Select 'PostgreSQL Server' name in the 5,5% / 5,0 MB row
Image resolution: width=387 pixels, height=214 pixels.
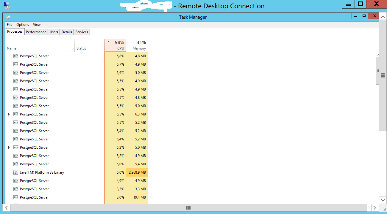[34, 106]
